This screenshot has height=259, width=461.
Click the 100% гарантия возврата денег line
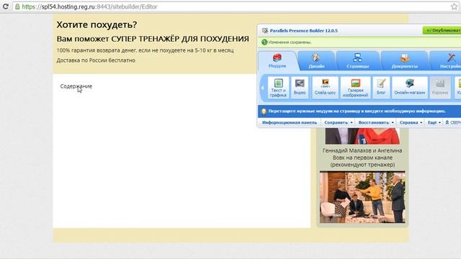[x=145, y=50]
